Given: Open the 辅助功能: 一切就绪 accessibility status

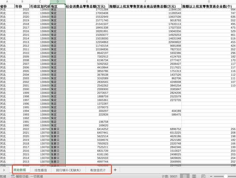Looking at the screenshot, I should tap(27, 176).
